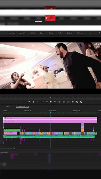Screen dimensions: 101x179
Task: Step forward one frame
Action: 55,102
